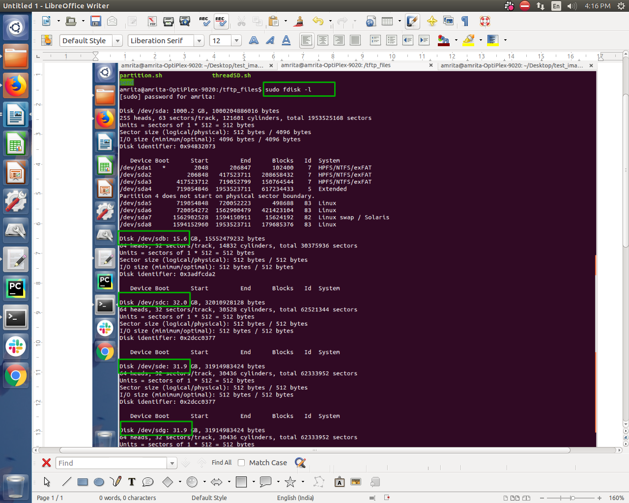Click the Find All button
The height and width of the screenshot is (503, 629).
221,463
